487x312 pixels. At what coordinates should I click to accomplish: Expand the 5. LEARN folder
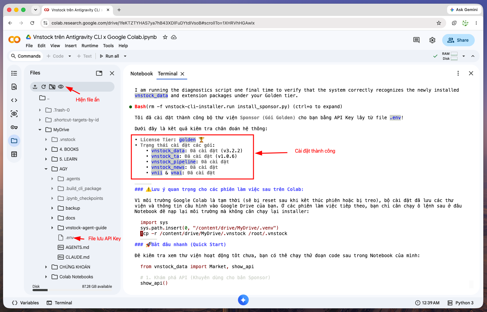46,159
